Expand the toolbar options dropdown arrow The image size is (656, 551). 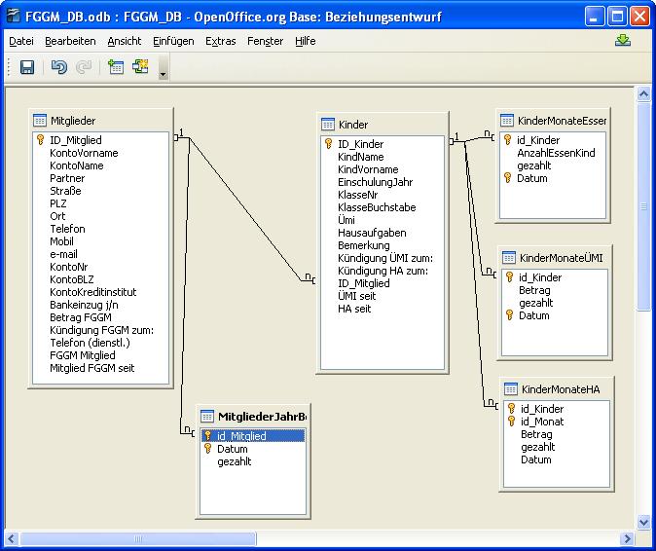(x=163, y=72)
